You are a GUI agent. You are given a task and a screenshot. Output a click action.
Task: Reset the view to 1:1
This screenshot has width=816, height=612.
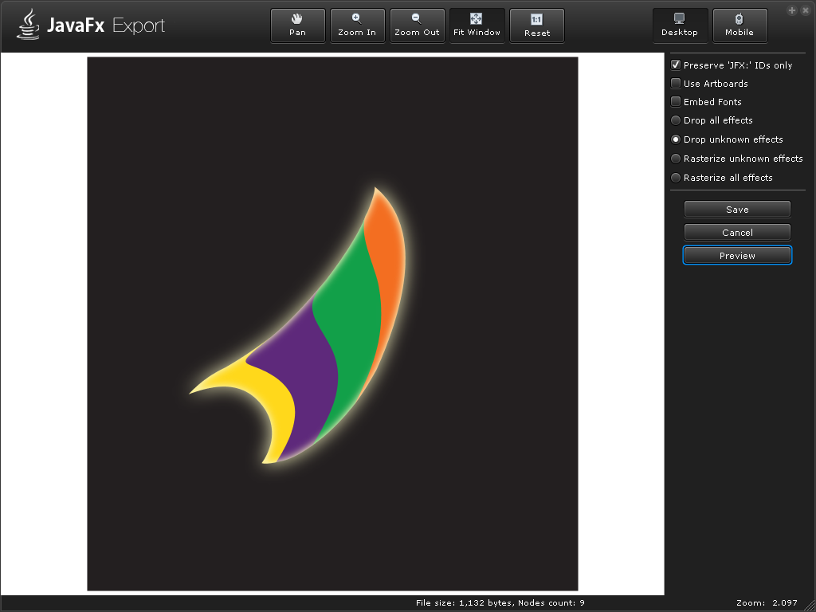coord(536,25)
